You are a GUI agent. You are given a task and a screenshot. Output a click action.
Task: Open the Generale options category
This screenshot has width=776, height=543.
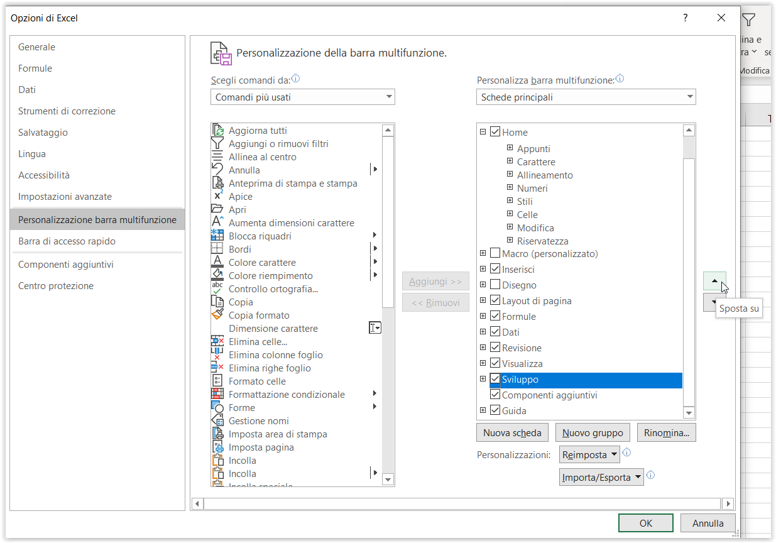pyautogui.click(x=97, y=47)
